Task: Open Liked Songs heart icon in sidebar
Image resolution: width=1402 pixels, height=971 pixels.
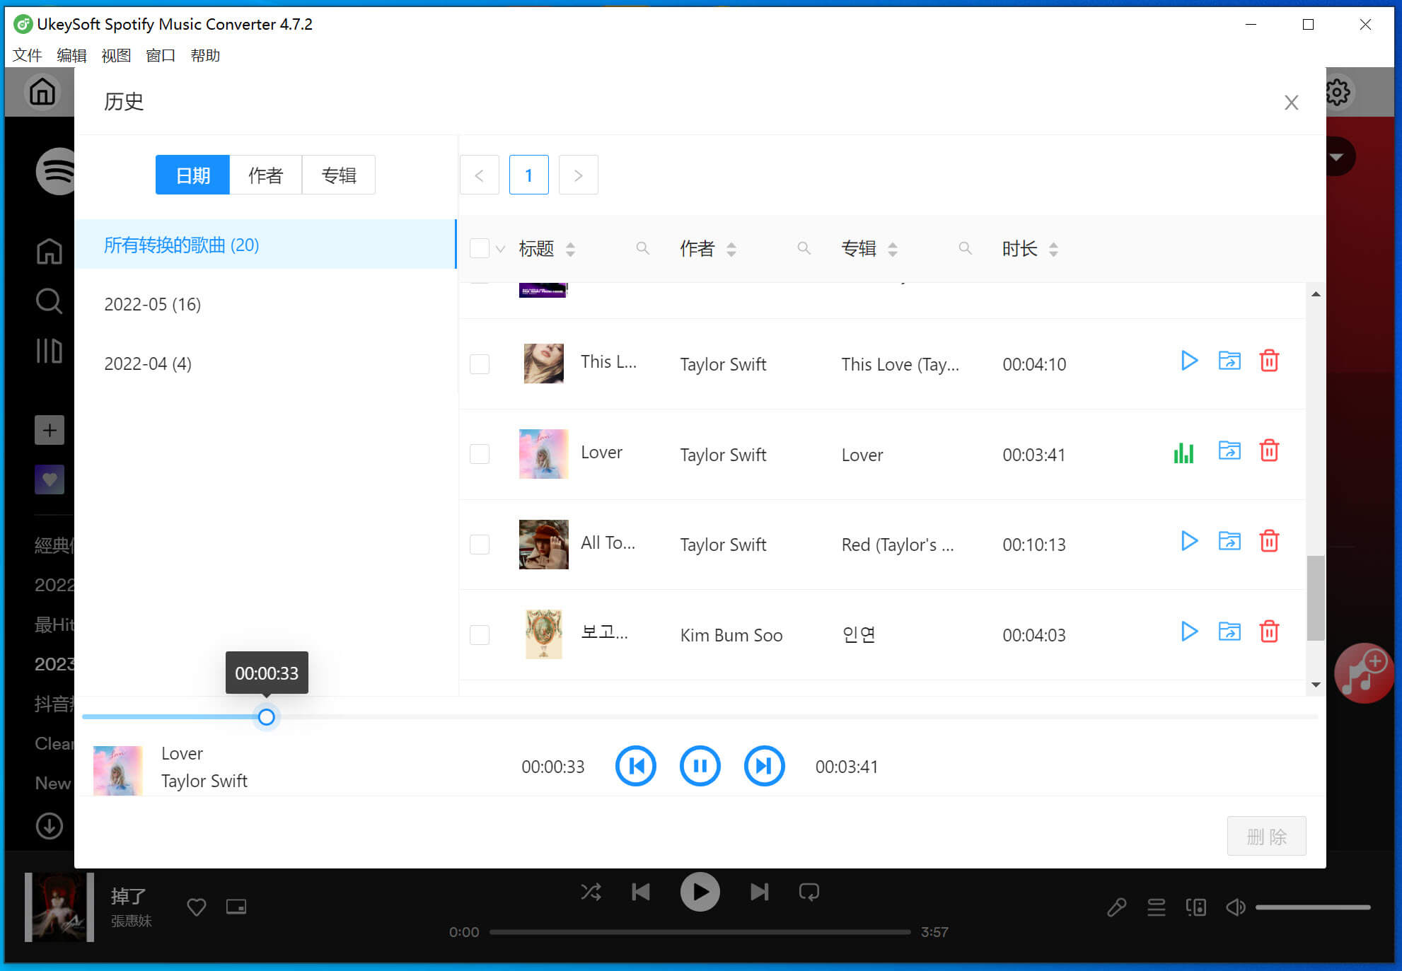Action: point(50,479)
